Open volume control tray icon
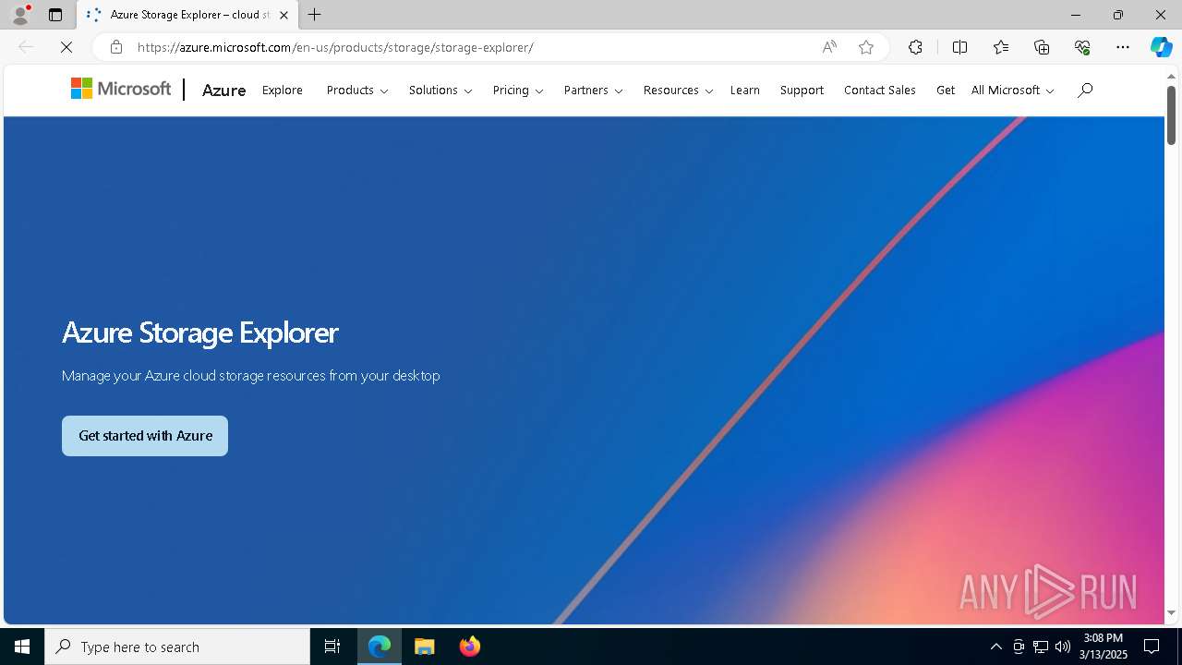The height and width of the screenshot is (665, 1182). pyautogui.click(x=1063, y=647)
